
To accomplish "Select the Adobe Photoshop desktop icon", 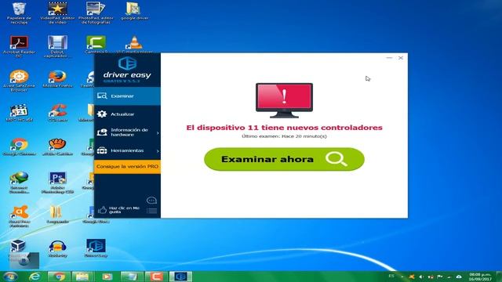I will click(57, 183).
